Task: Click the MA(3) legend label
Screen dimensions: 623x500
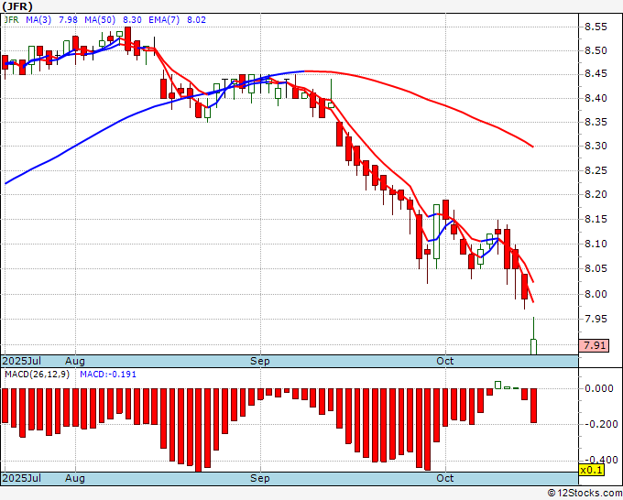Action: tap(38, 19)
